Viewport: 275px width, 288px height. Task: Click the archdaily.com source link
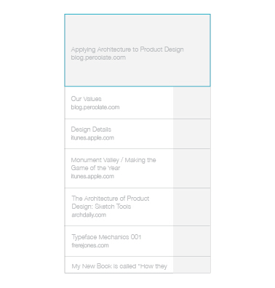click(x=89, y=215)
